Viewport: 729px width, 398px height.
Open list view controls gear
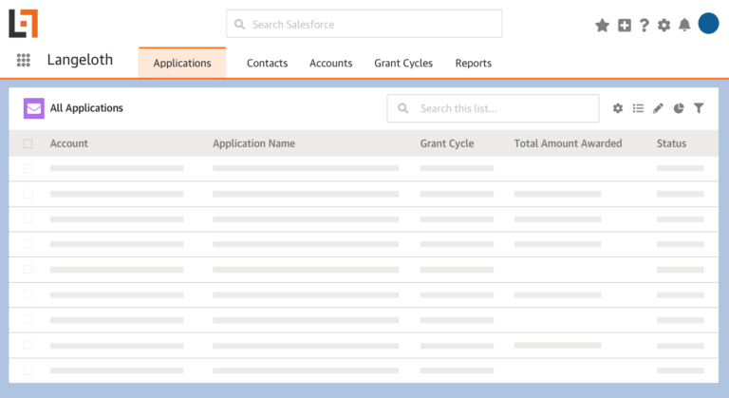(x=618, y=108)
